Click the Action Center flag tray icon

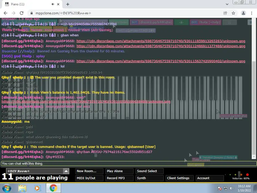[219, 188]
